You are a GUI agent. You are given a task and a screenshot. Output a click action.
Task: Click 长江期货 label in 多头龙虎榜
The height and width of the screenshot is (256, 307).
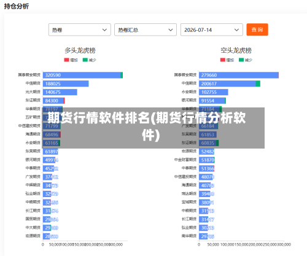click(x=33, y=211)
